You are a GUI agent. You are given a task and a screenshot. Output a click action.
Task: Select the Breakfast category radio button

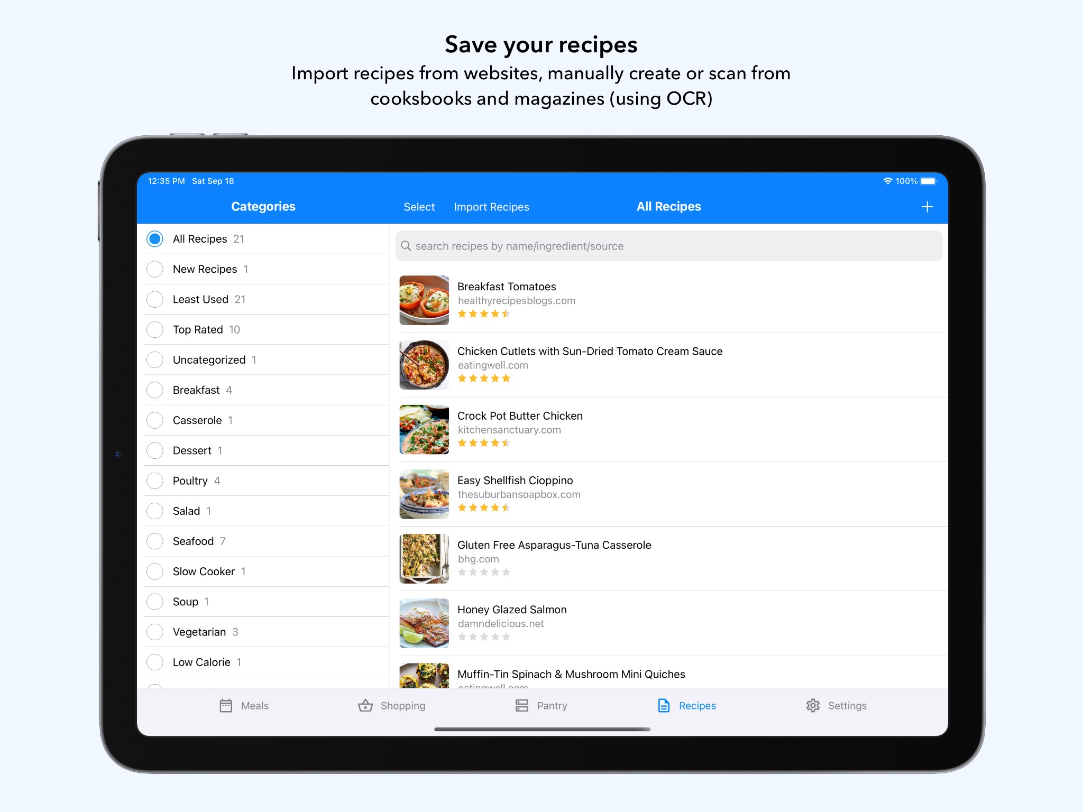(x=155, y=390)
